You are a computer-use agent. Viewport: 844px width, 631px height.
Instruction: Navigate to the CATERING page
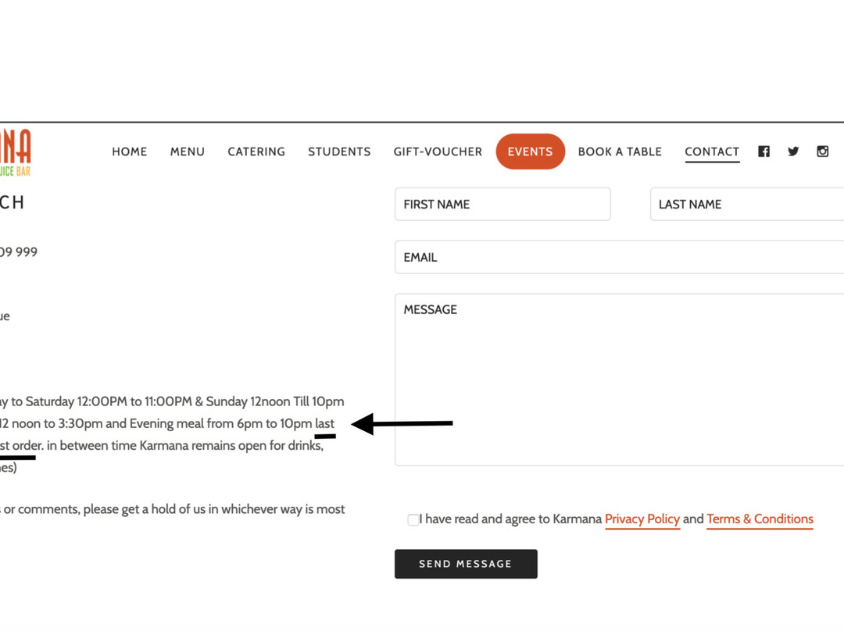tap(256, 152)
